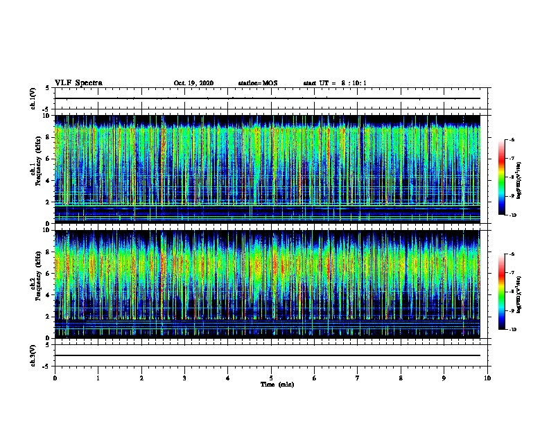Click the "ch.3(V)" axis label
The width and height of the screenshot is (549, 424).
click(33, 355)
